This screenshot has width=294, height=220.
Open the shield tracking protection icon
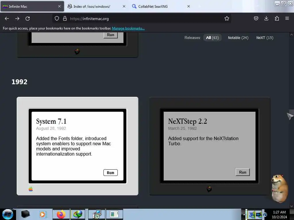click(57, 19)
